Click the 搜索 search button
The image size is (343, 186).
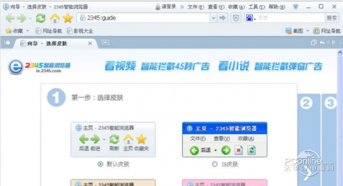pyautogui.click(x=332, y=18)
